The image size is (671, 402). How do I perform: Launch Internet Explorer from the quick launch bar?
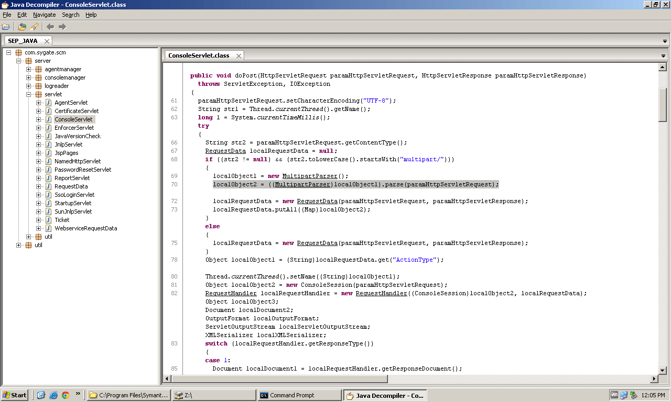click(53, 395)
